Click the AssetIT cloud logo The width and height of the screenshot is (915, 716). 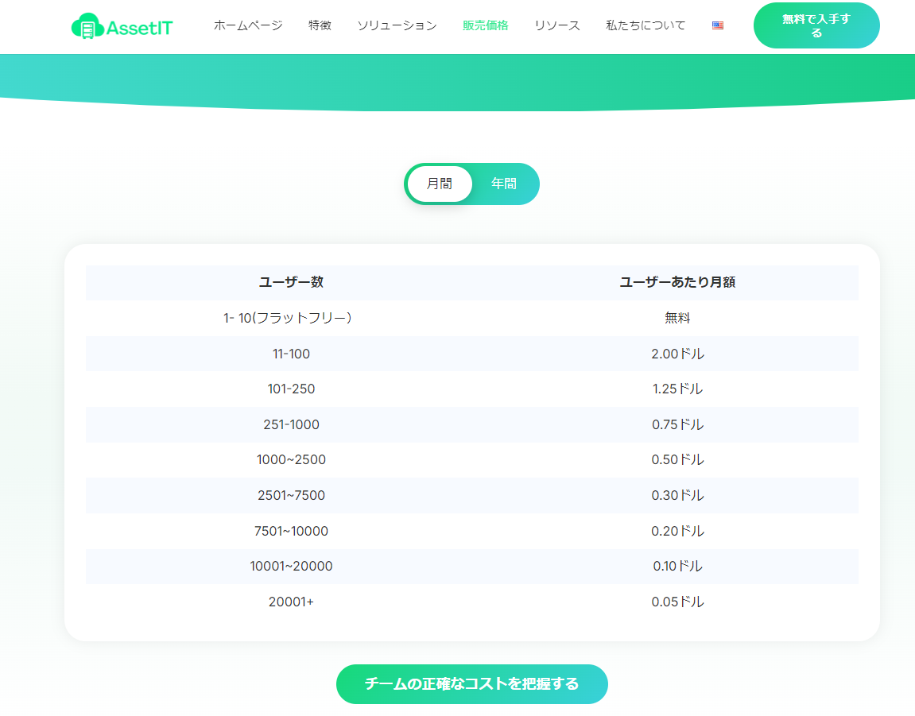click(x=122, y=27)
